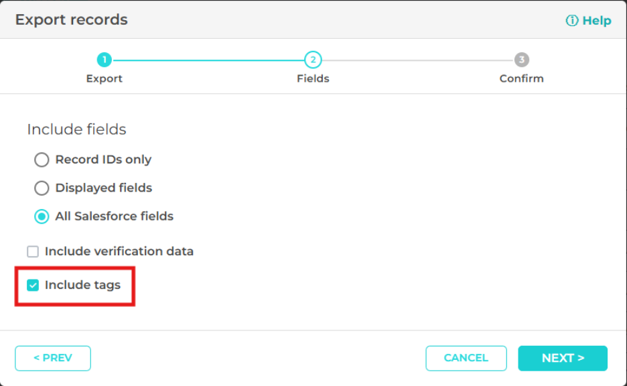
Task: Choose the Displayed fields option
Action: [42, 188]
